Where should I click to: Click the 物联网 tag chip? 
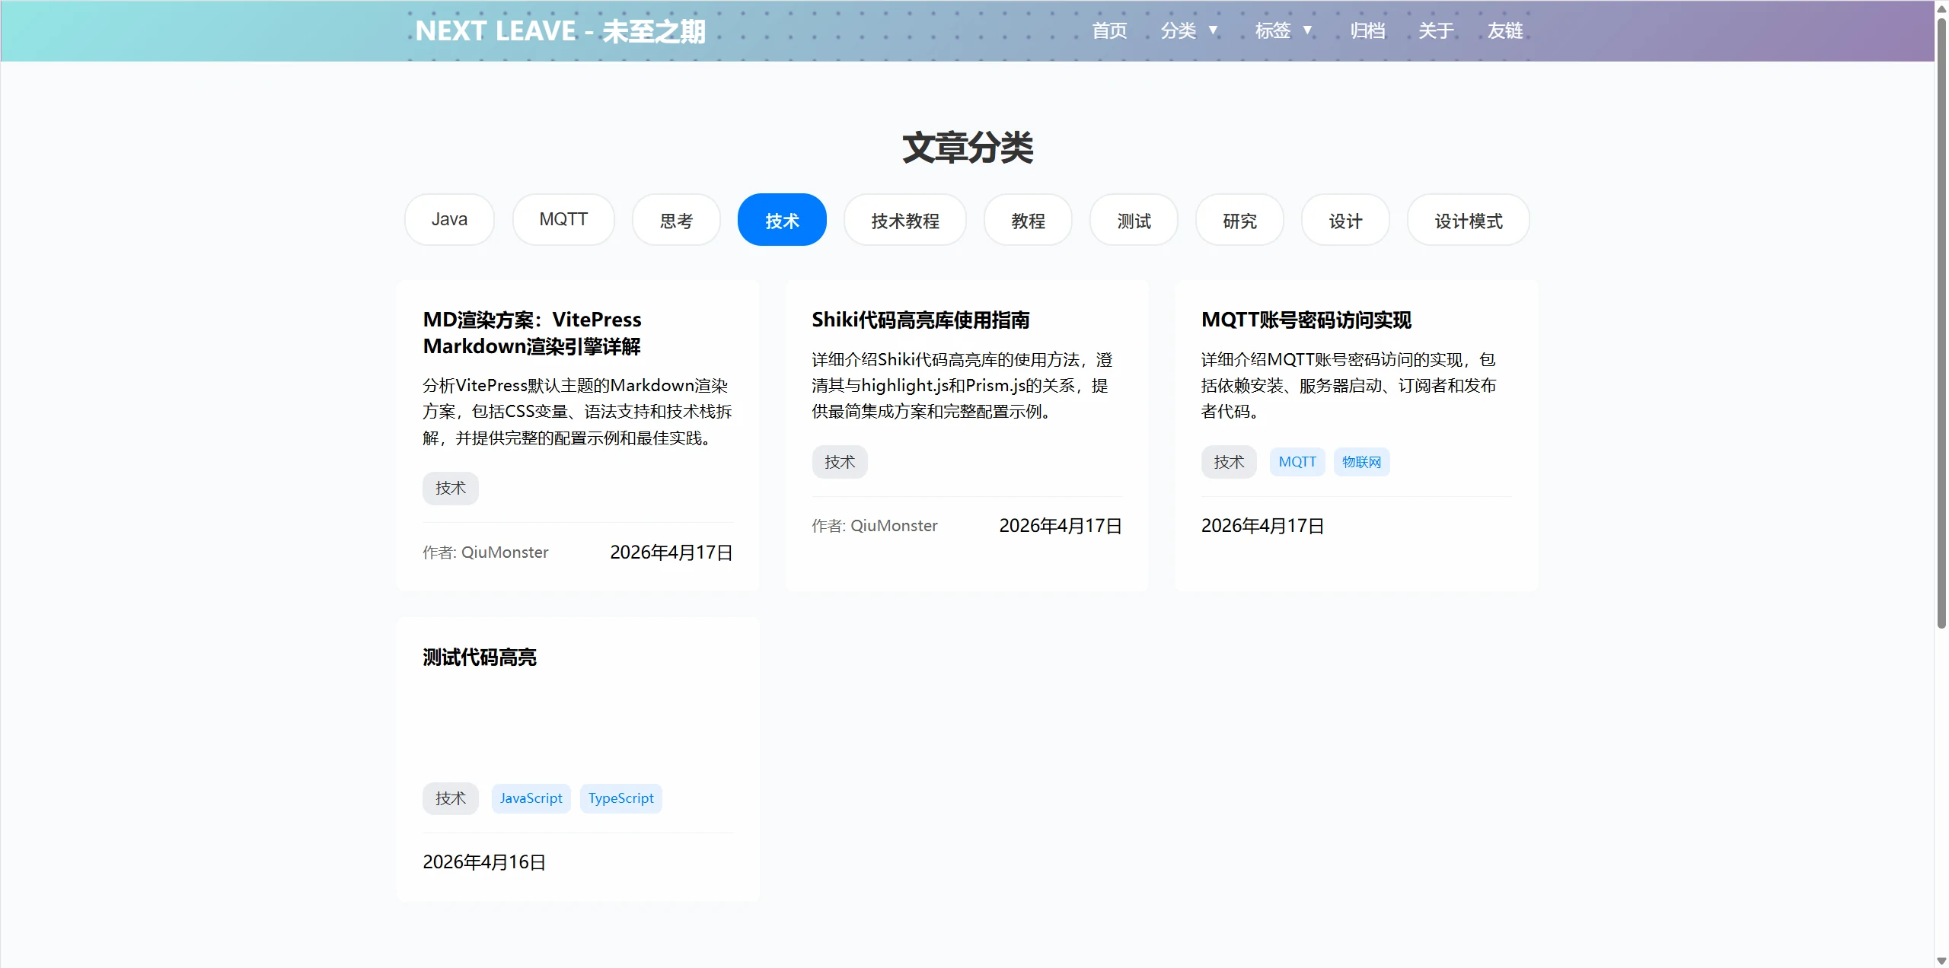[x=1361, y=462]
